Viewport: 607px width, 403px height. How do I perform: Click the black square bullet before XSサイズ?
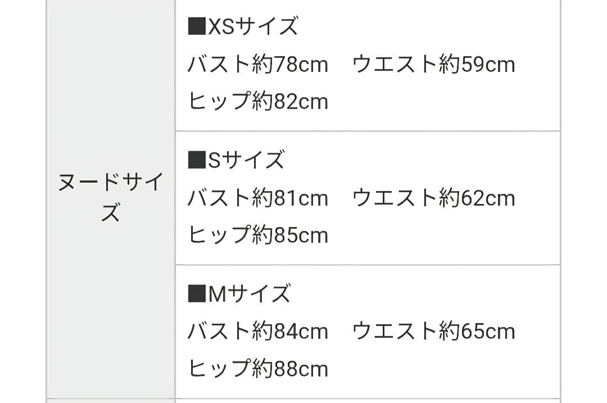click(197, 27)
